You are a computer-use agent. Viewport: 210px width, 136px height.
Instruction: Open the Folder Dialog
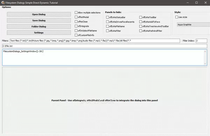click(x=39, y=27)
